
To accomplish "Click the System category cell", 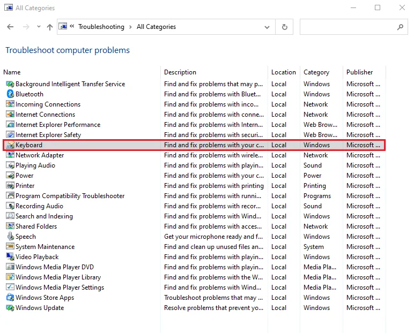I will 313,247.
